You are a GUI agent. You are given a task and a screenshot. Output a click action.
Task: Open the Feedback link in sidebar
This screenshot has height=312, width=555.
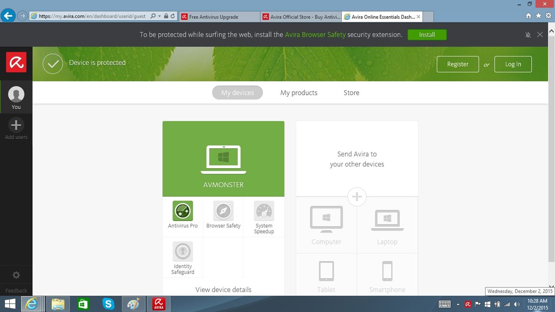point(16,291)
